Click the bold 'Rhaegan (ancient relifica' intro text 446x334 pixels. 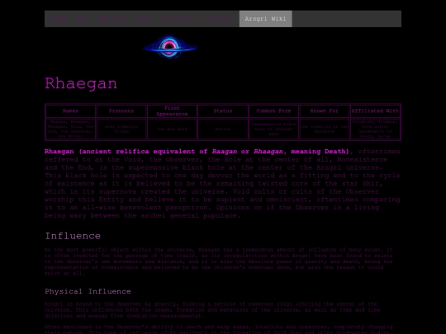tap(97, 152)
